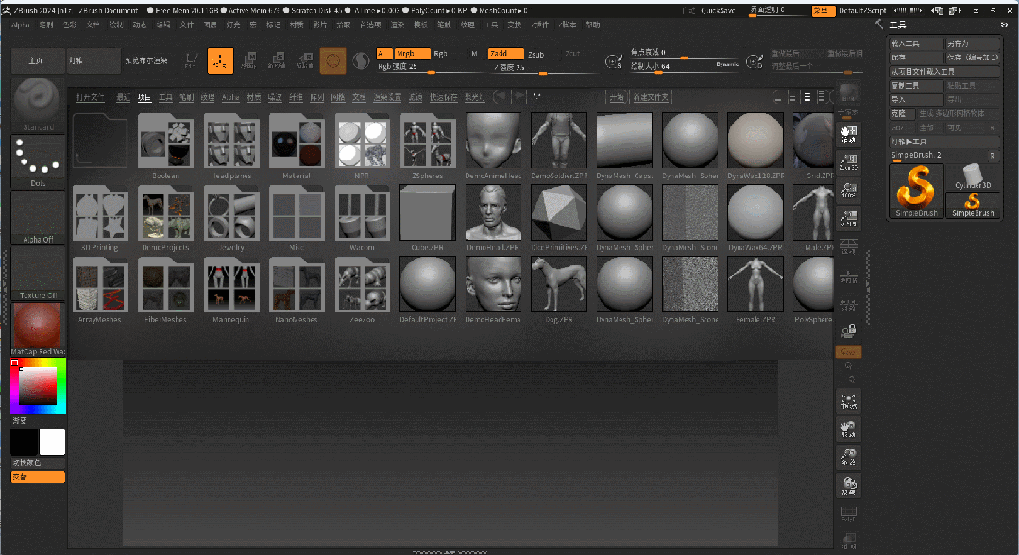This screenshot has height=555, width=1019.
Task: Click the Move hand icon near the bottom of the right shelf
Action: [x=849, y=429]
